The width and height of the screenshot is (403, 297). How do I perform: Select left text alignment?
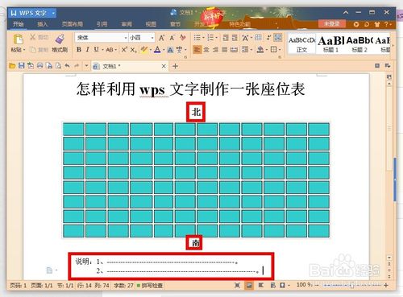(197, 50)
